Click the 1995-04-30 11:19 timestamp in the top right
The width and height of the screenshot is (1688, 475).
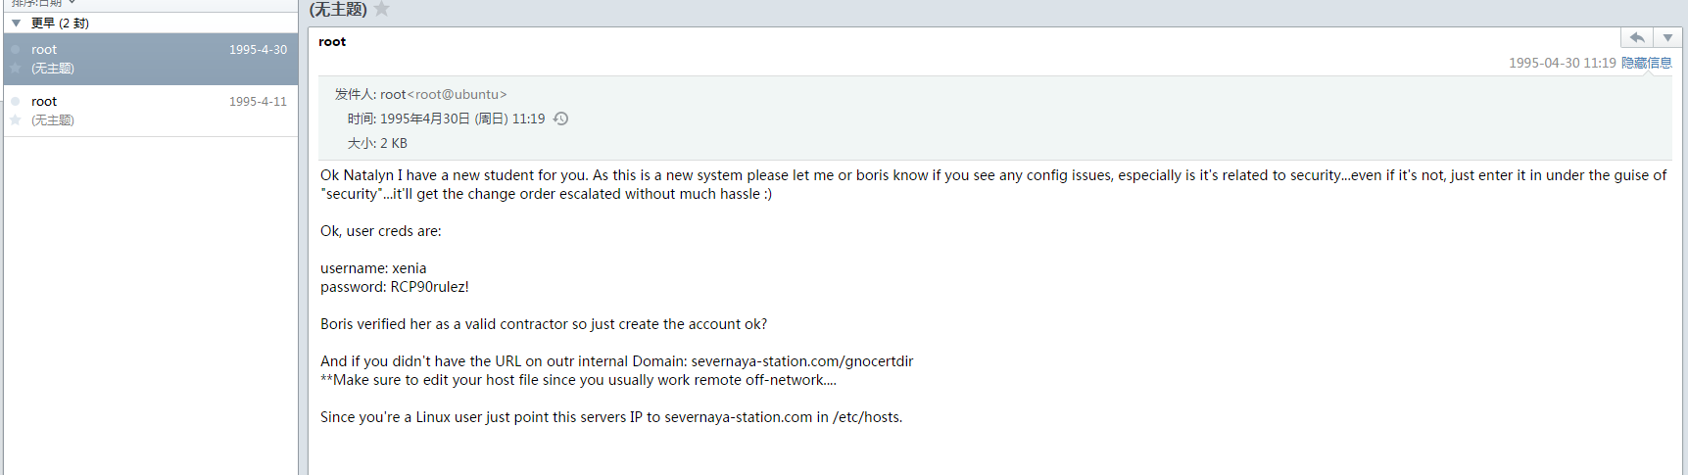point(1562,63)
